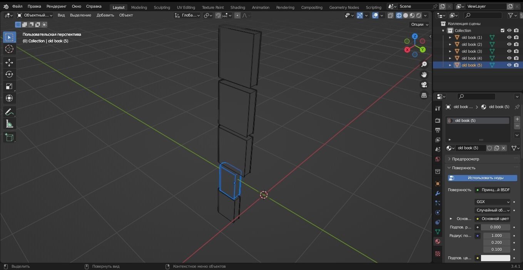
Task: Toggle proportional editing in header
Action: (x=237, y=15)
